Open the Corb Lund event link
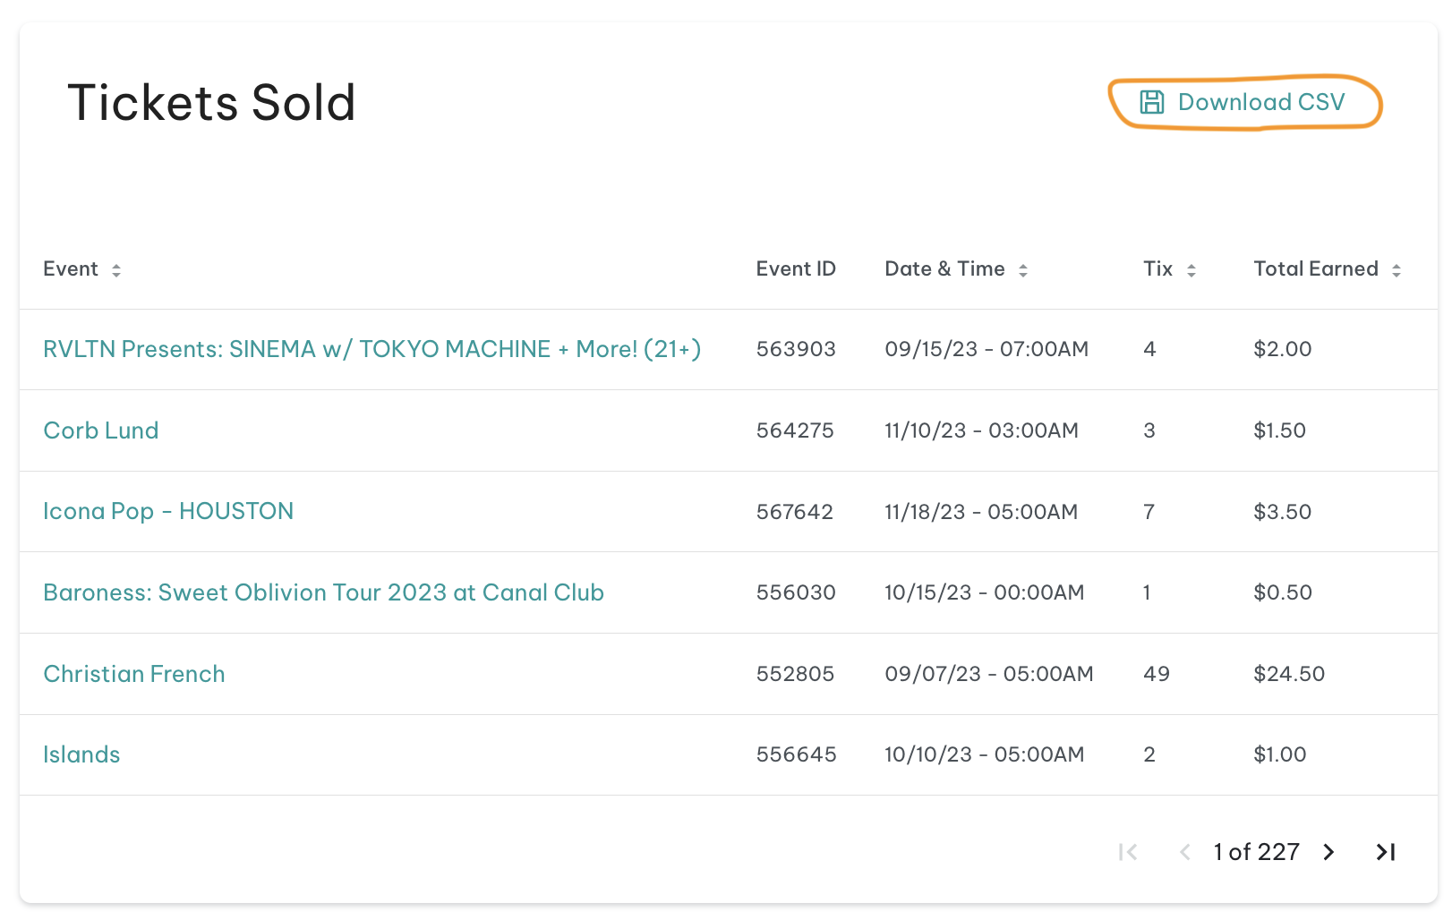The width and height of the screenshot is (1452, 920). tap(101, 430)
